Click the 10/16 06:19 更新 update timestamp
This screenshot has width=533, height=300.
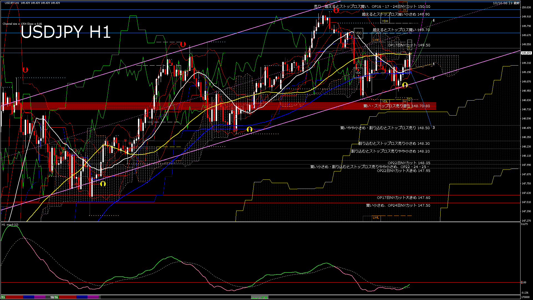pos(506,3)
